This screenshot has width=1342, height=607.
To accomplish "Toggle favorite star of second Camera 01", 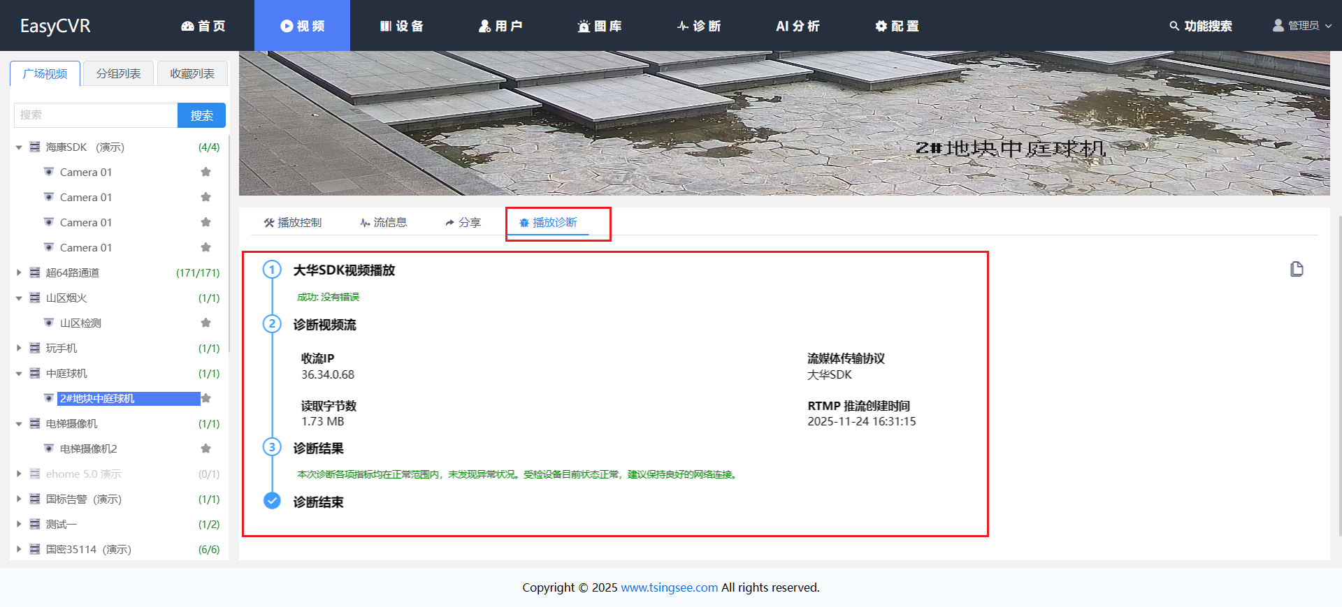I will point(205,197).
